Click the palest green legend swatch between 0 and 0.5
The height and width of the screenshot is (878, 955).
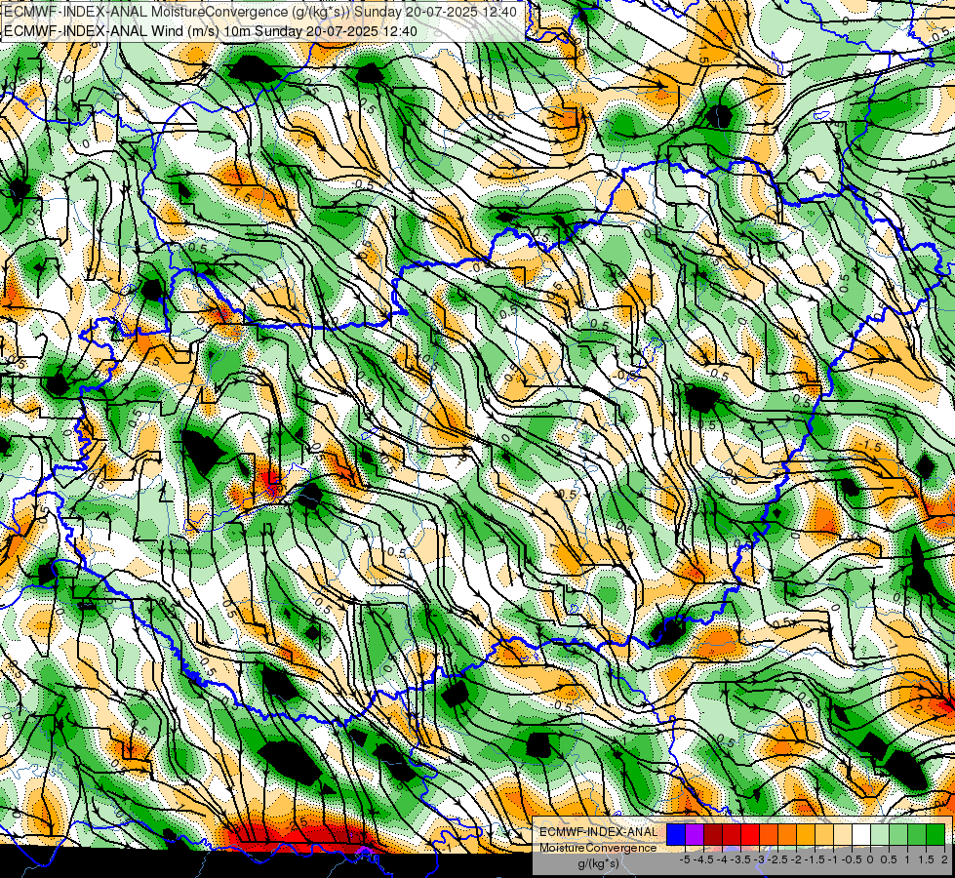coord(880,835)
